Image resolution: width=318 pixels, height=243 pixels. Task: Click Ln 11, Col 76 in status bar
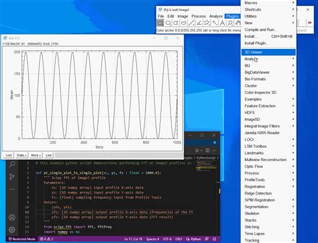(134, 239)
